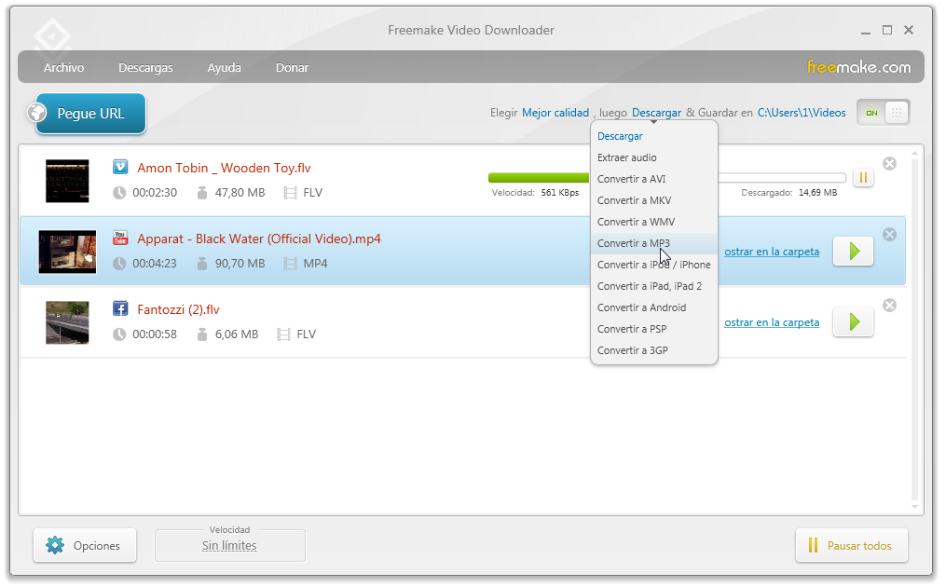
Task: Remove Fantozzi (2).flv item with X
Action: [889, 306]
